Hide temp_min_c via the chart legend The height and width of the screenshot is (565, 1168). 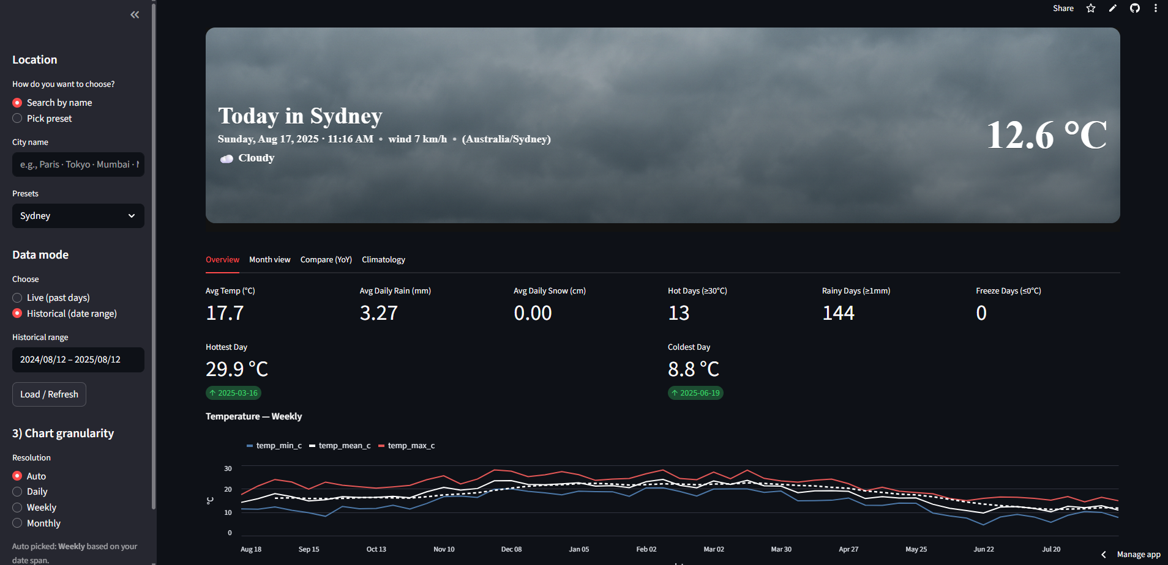click(x=274, y=445)
